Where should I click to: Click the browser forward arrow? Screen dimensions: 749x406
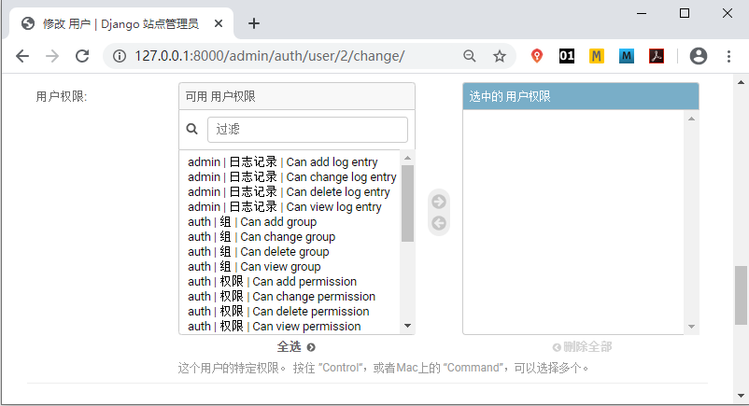click(x=52, y=56)
